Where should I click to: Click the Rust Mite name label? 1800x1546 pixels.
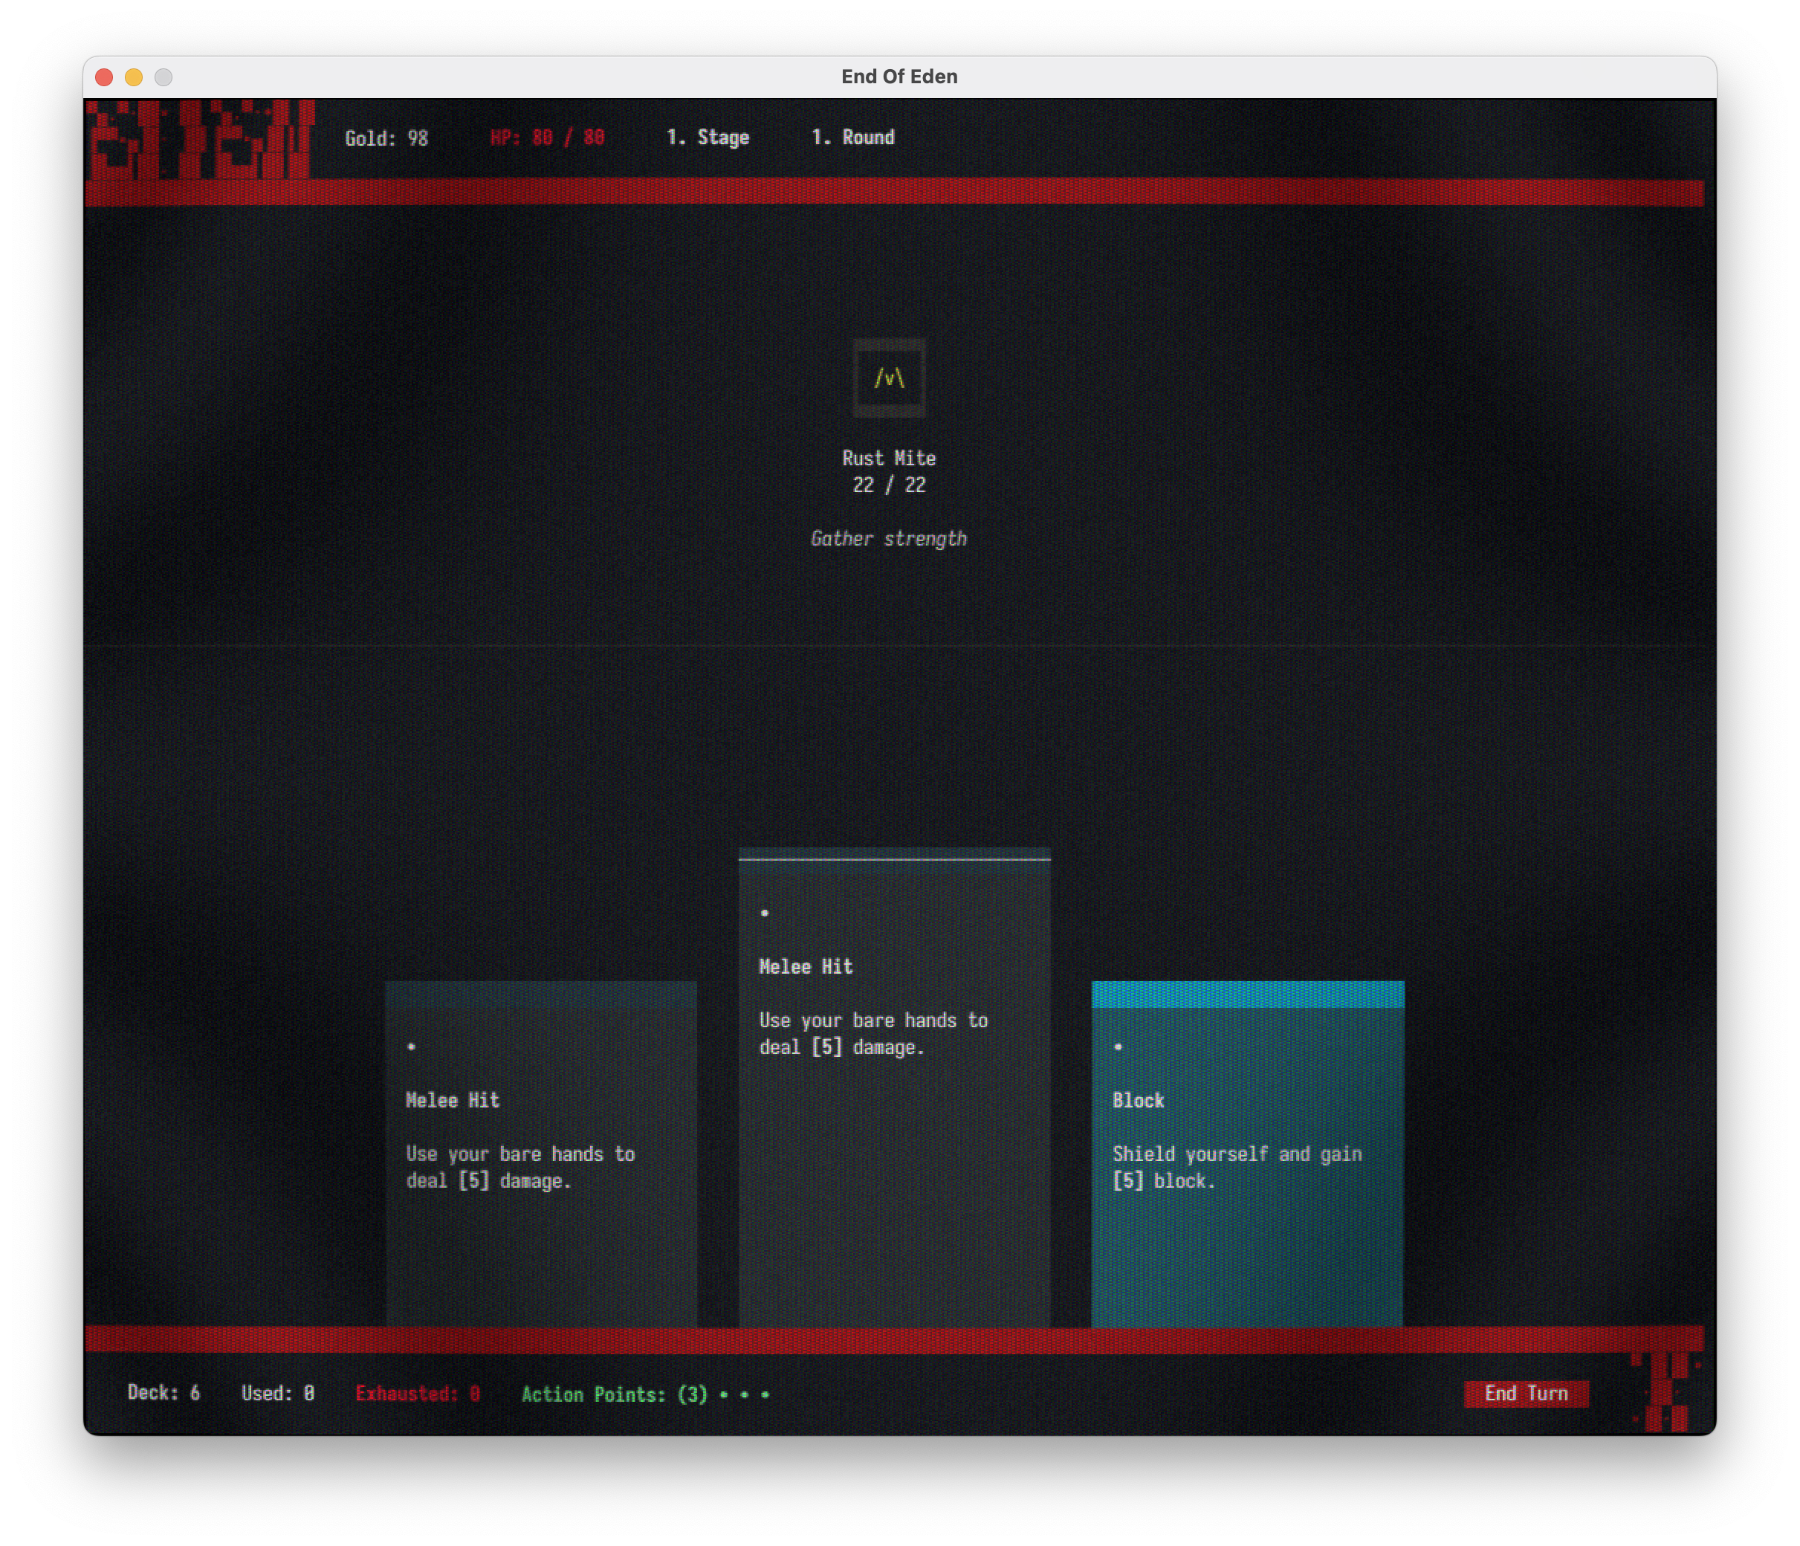888,458
